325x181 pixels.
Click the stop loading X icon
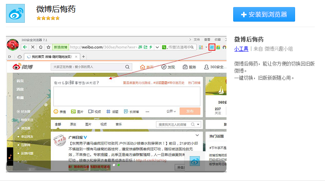click(33, 47)
